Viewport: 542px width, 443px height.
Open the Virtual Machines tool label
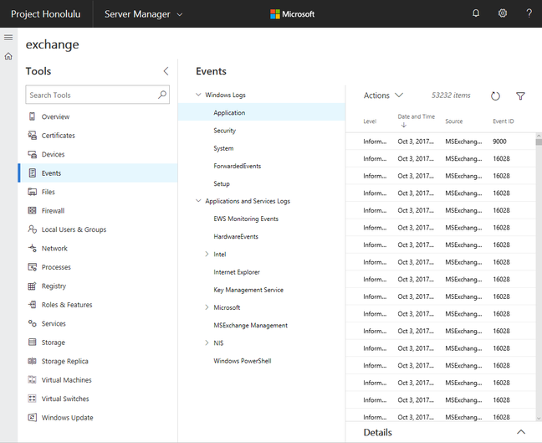point(67,380)
